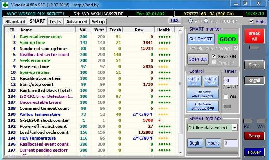Click the VAL column header
The height and width of the screenshot is (160, 269).
pos(84,30)
